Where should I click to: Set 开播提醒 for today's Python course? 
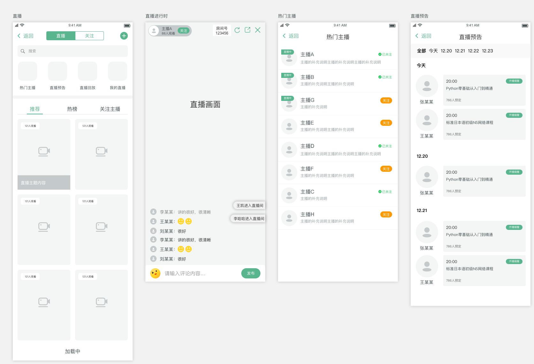(x=514, y=81)
